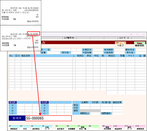
Task: Click the 在庫数 column header
Action: click(x=85, y=102)
